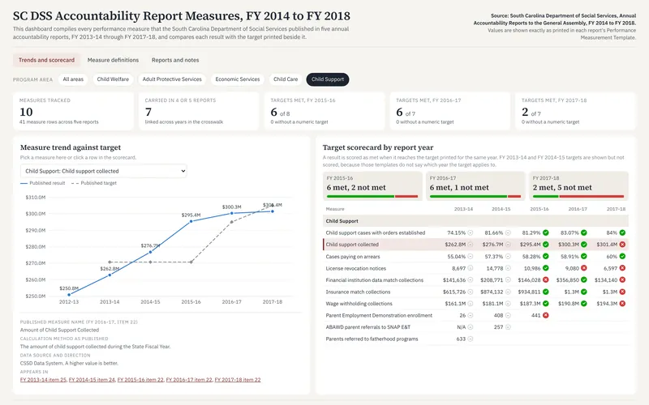Viewport: 649px width, 405px height.
Task: Click grey unscored icon beside $262.8M
Action: (x=471, y=245)
